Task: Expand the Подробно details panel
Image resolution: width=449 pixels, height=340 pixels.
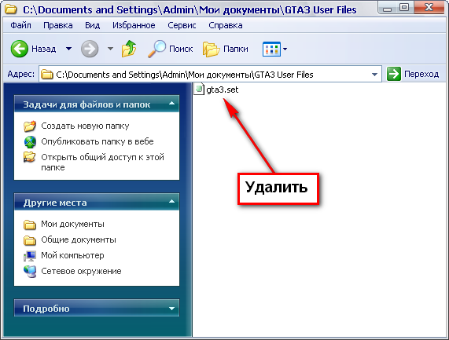Action: (x=171, y=309)
